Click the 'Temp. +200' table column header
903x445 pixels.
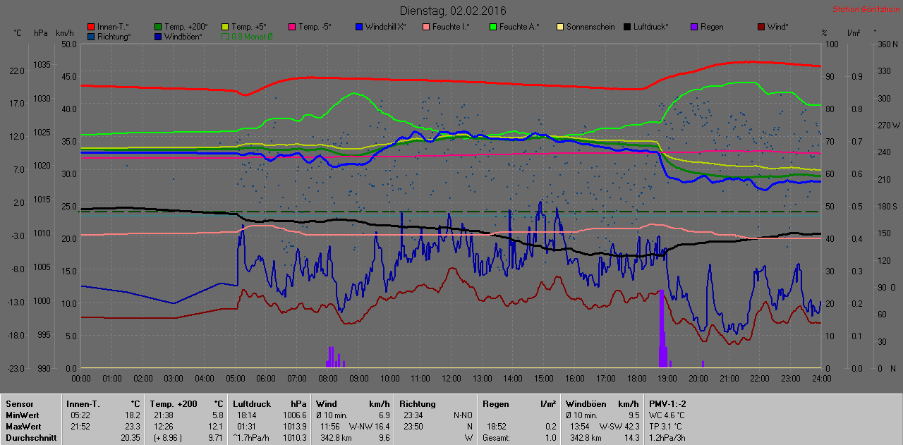(x=173, y=404)
